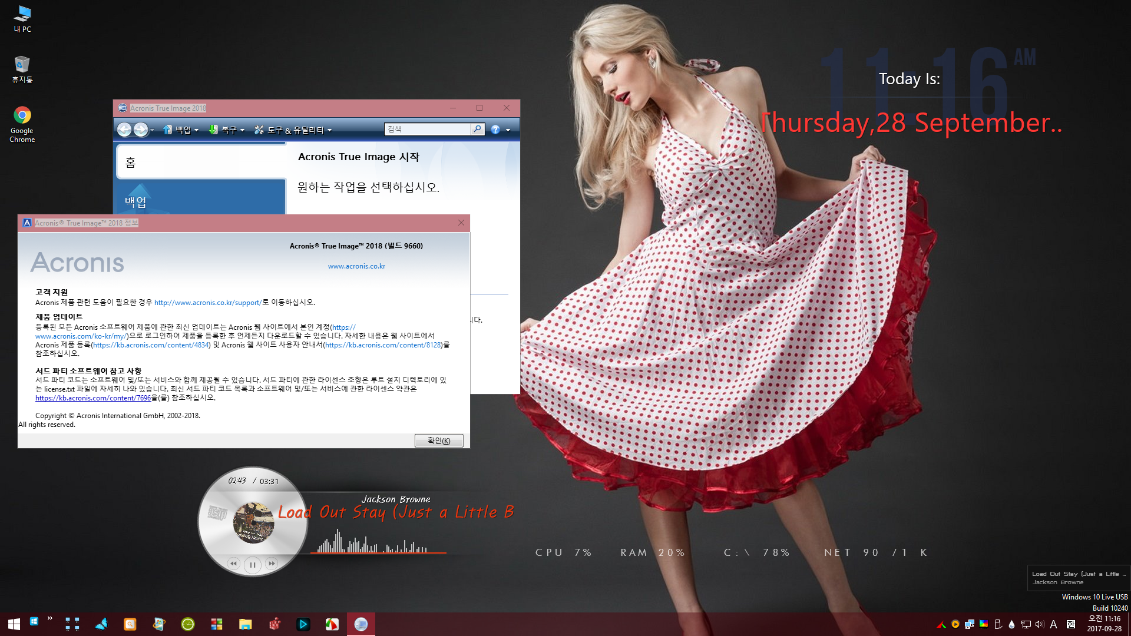
Task: Click the magnifier search button
Action: click(478, 129)
